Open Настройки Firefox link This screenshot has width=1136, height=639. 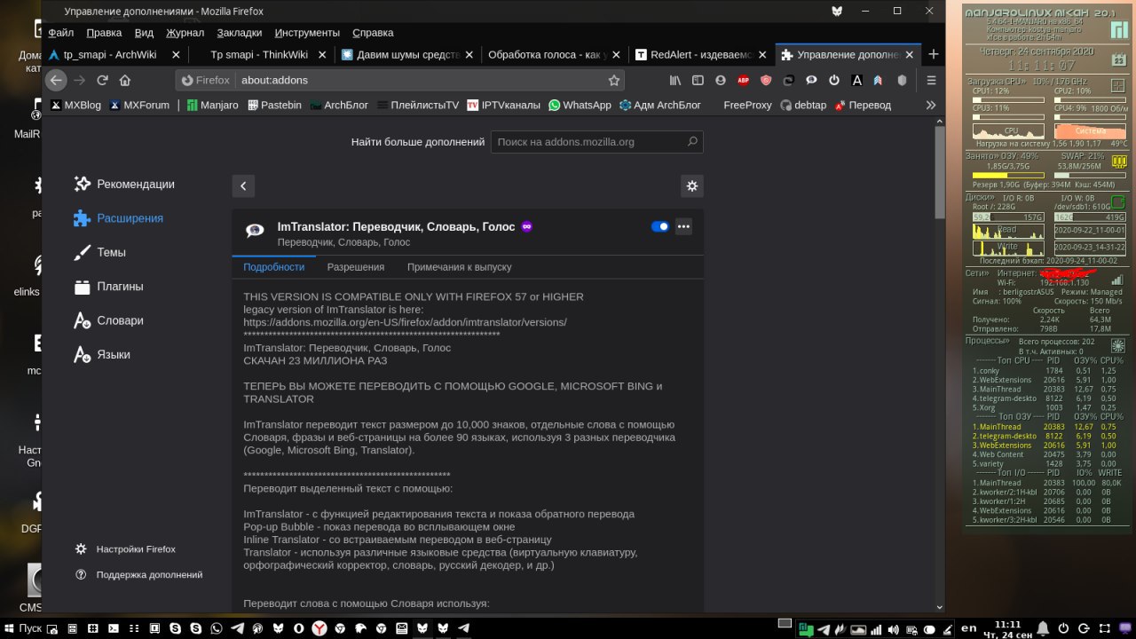[x=125, y=549]
